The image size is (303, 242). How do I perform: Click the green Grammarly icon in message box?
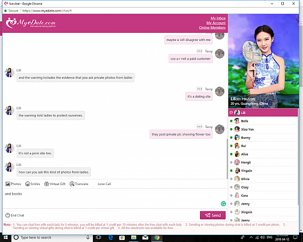(223, 204)
